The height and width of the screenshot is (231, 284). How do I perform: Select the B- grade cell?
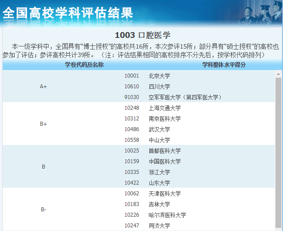click(x=44, y=210)
